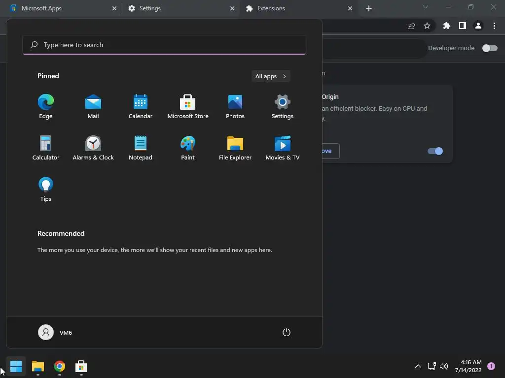Open the network status tray icon
Viewport: 505px width, 378px height.
click(x=432, y=366)
